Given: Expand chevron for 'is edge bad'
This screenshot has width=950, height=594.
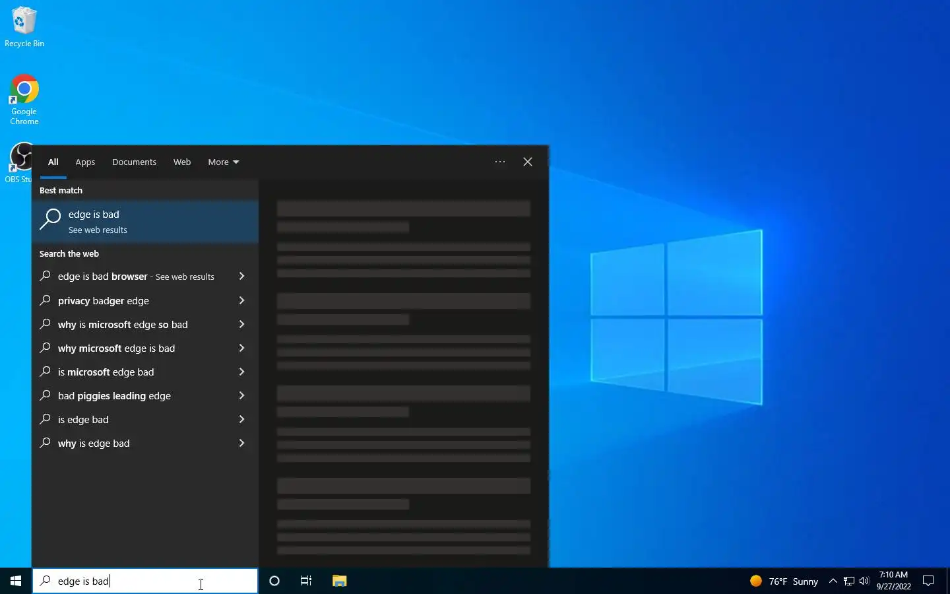Looking at the screenshot, I should pos(241,419).
